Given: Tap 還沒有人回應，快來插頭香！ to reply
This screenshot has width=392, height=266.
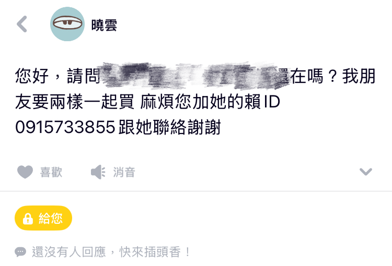Looking at the screenshot, I should tap(111, 252).
